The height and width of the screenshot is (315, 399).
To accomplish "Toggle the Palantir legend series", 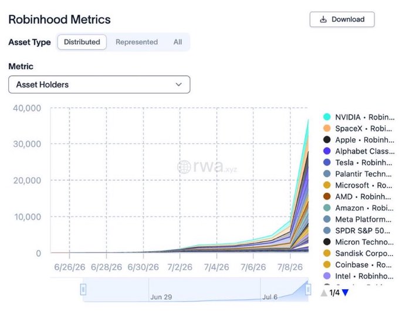I will pos(358,174).
